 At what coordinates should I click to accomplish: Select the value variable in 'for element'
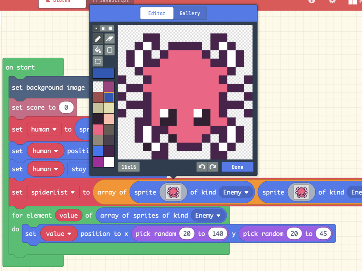point(69,216)
